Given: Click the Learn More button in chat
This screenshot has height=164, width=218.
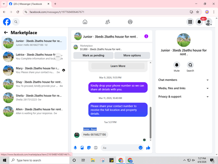Looking at the screenshot, I should point(118,66).
